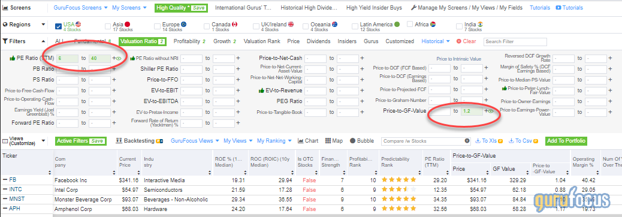Toggle Price-to-GF-Value eye icon
622x217 pixels.
click(x=491, y=111)
